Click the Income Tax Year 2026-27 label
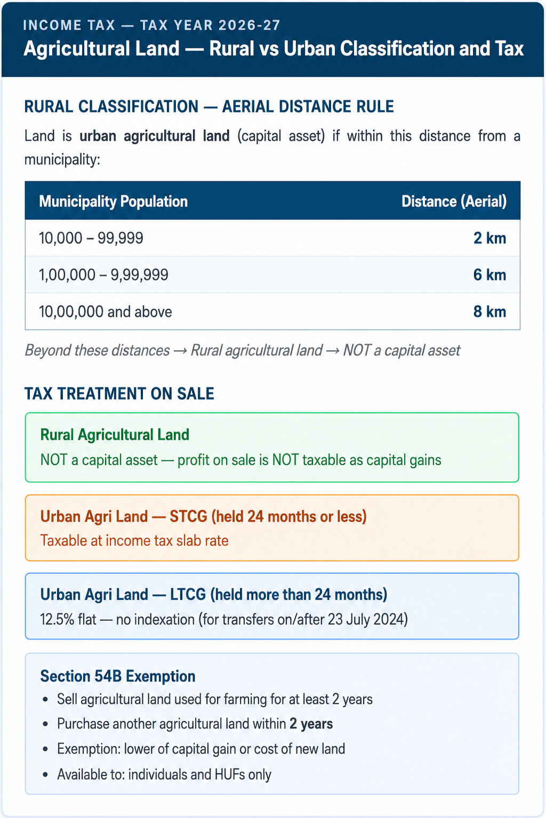 click(152, 25)
